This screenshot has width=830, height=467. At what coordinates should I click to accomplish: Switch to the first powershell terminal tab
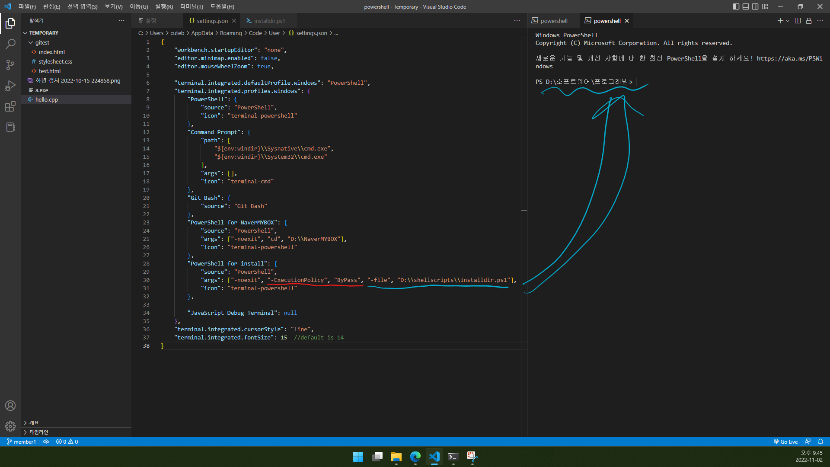(x=554, y=21)
